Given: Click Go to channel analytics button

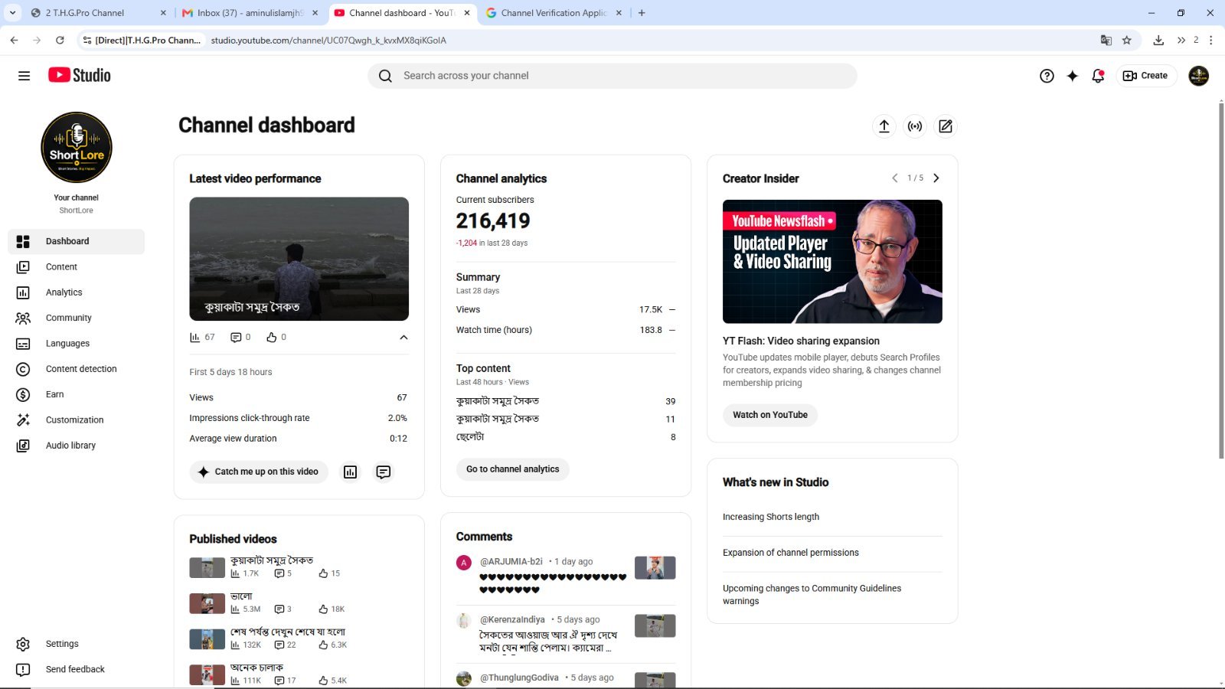Looking at the screenshot, I should point(513,469).
